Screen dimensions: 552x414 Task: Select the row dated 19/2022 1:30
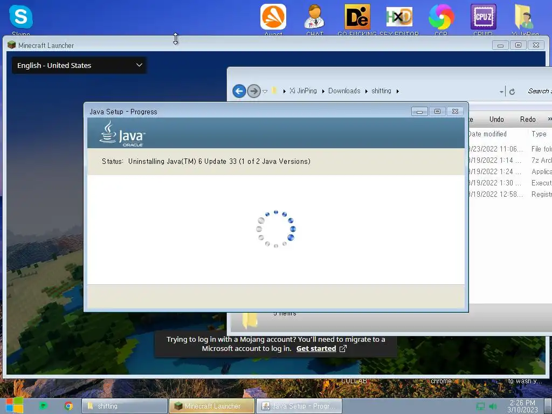coord(510,183)
